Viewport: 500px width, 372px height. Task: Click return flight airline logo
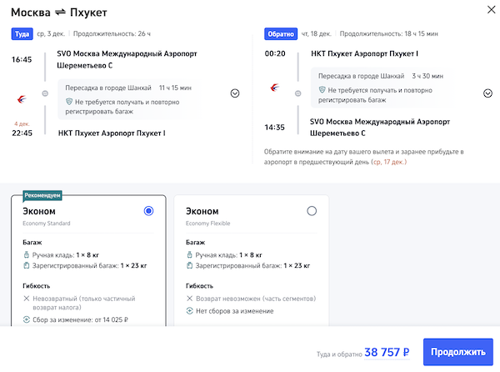coord(274,87)
